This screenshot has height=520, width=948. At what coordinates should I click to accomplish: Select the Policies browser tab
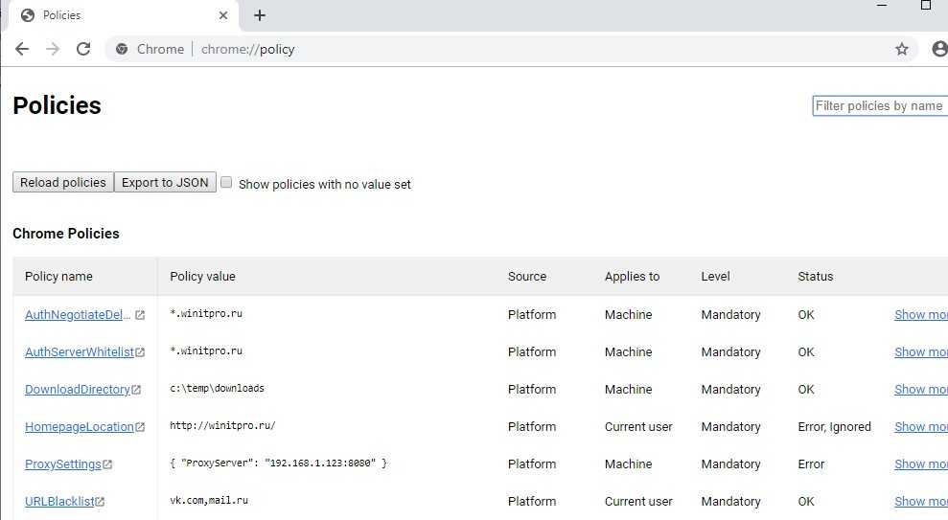click(115, 15)
